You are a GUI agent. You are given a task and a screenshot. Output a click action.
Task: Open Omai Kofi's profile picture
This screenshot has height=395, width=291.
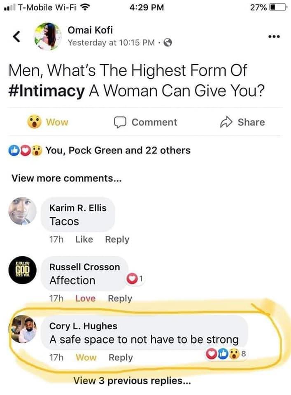pyautogui.click(x=47, y=36)
